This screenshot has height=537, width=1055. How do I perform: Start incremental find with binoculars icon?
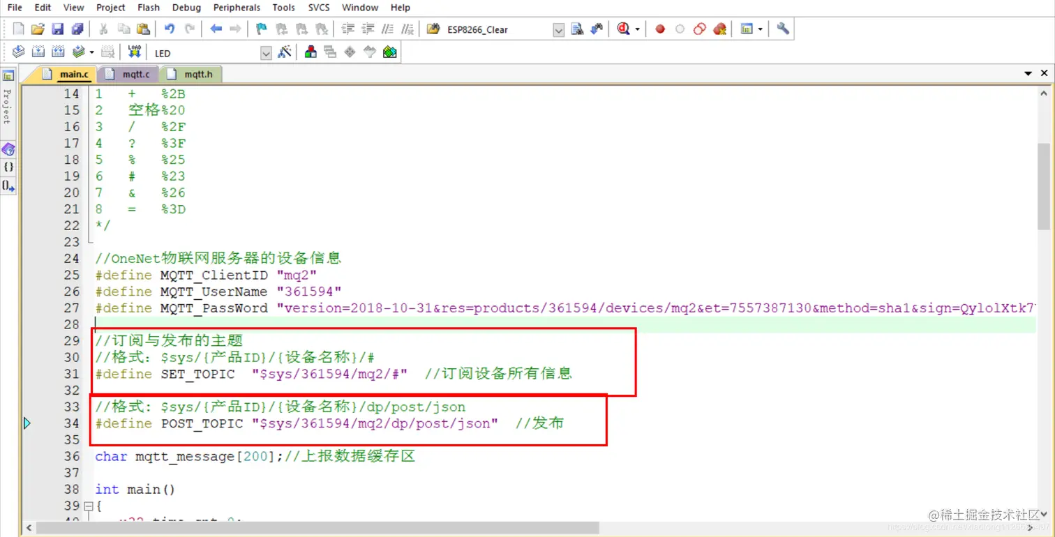click(x=597, y=29)
